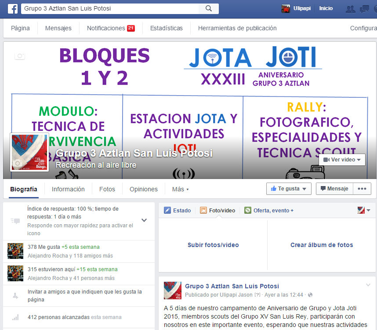The height and width of the screenshot is (330, 377).
Task: Click the invite friends plus icon
Action: 15,296
